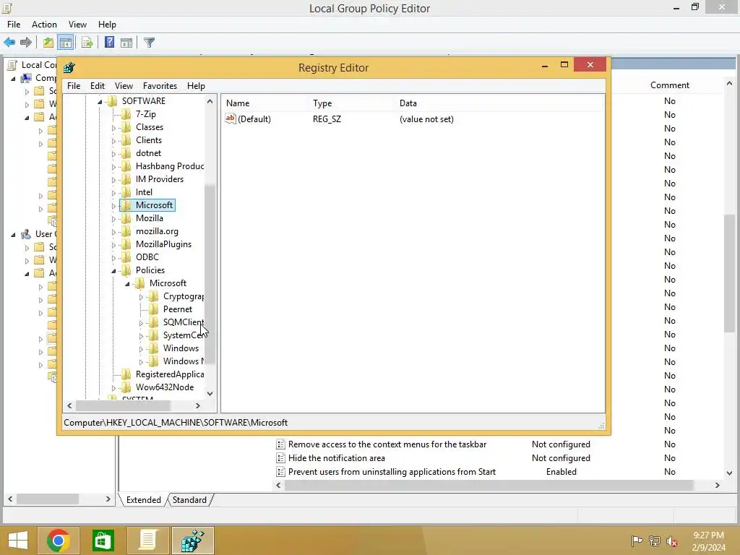Click the Registry Editor title bar icon
740x555 pixels.
69,67
